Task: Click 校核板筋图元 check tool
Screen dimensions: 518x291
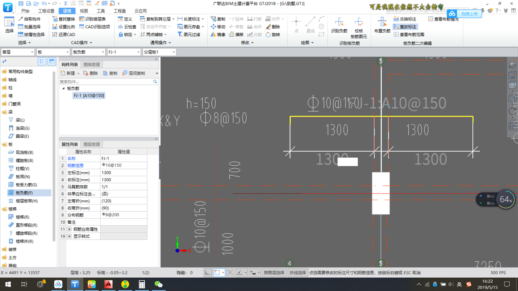Action: coord(359,28)
